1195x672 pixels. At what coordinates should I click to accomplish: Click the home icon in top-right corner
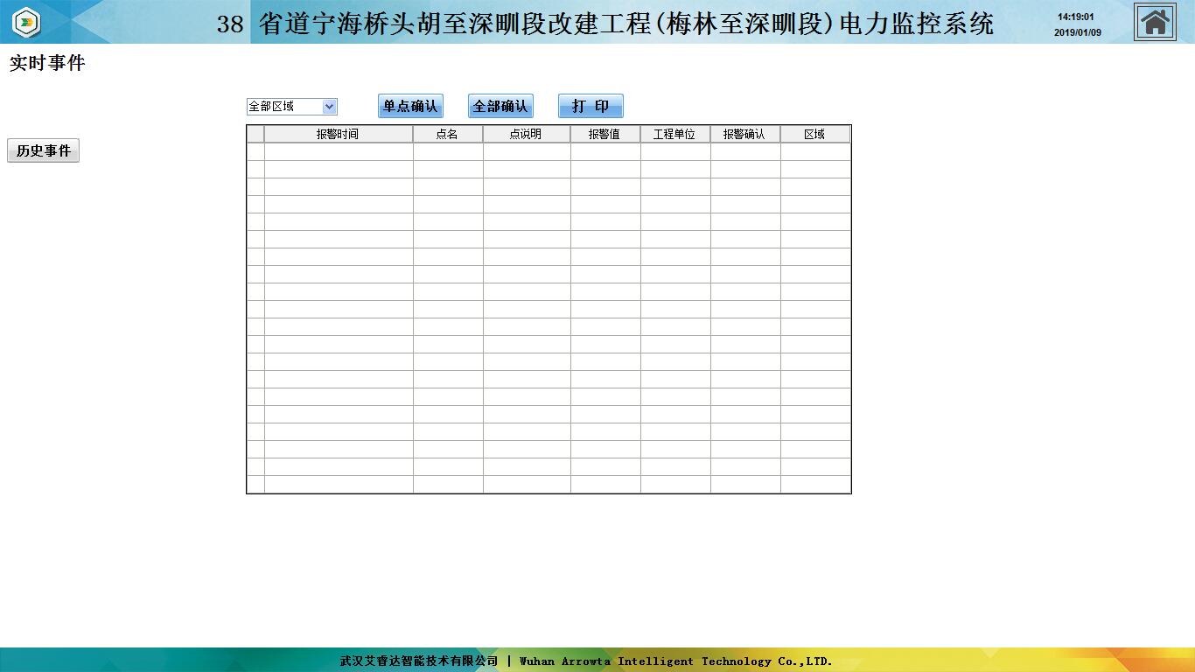coord(1155,22)
